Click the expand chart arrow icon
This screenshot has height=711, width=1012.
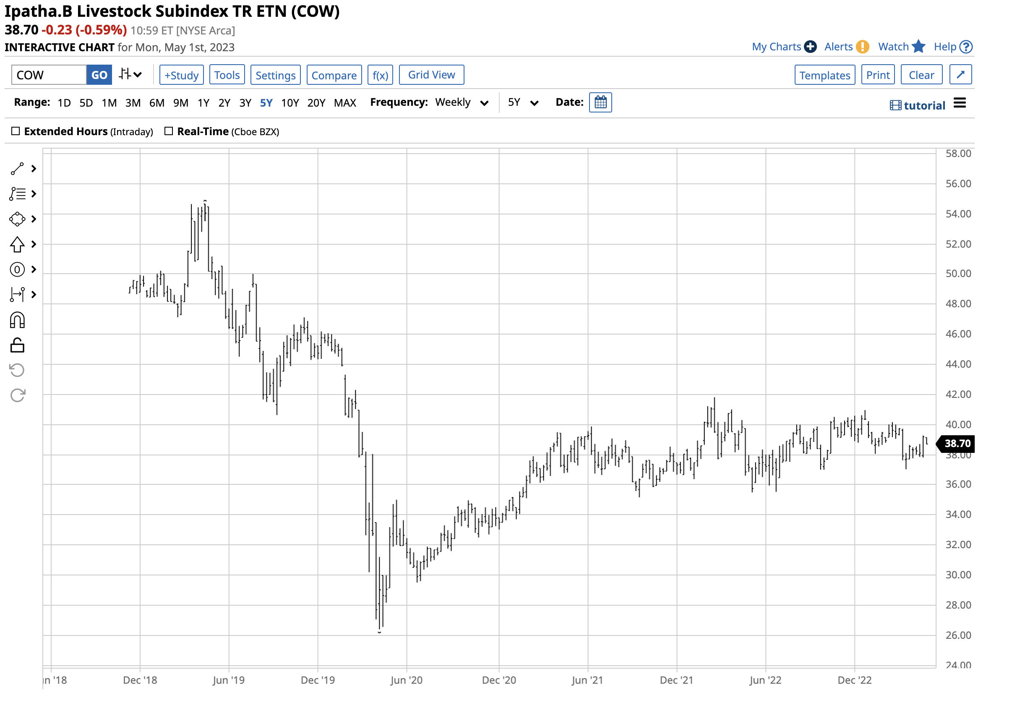pos(960,75)
